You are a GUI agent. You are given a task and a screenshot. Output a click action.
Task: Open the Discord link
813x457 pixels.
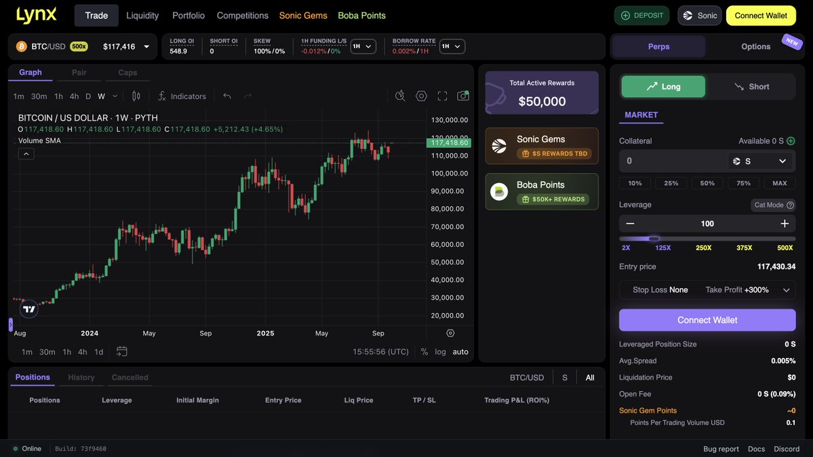pos(787,449)
